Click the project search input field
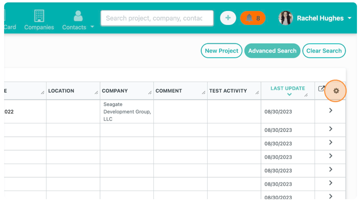Viewport: 359px width, 206px height. click(157, 18)
